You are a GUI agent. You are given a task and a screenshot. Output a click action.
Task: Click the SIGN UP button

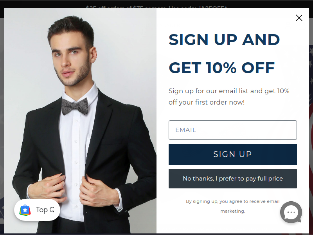pos(232,154)
